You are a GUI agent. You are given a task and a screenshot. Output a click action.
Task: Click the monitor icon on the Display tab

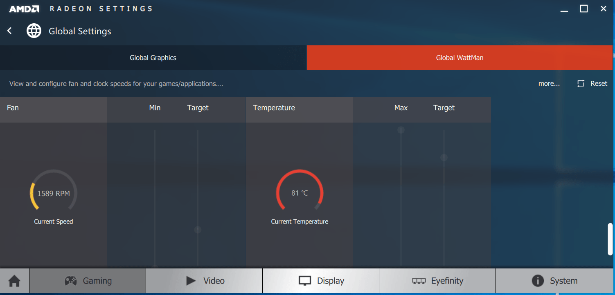tap(305, 281)
